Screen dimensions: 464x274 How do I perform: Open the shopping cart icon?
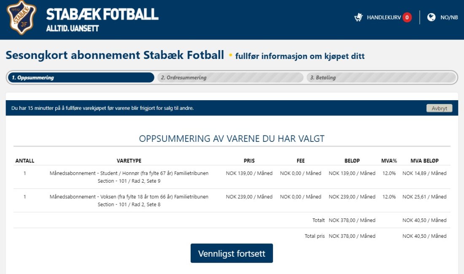click(359, 17)
